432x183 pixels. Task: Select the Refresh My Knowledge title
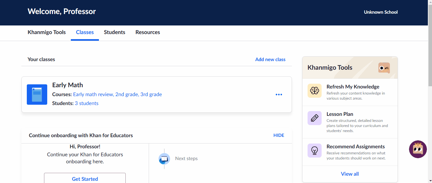pos(353,87)
